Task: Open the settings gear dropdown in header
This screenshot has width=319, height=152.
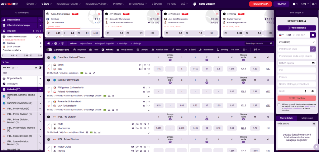Action: coord(295,4)
